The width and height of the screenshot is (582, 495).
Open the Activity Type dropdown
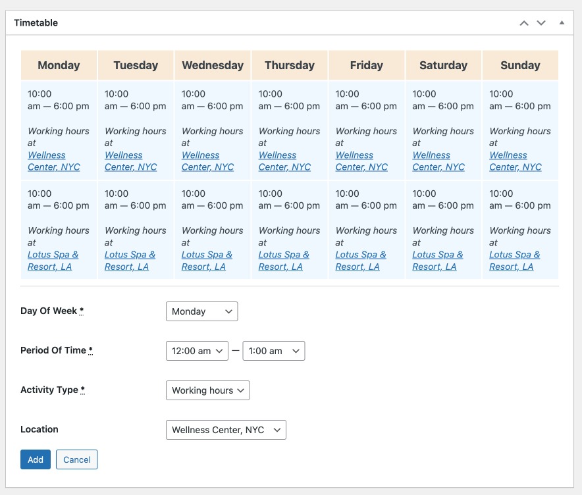[207, 390]
